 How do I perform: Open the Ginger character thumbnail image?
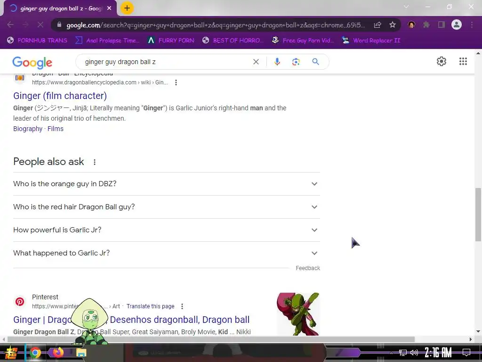pyautogui.click(x=298, y=314)
